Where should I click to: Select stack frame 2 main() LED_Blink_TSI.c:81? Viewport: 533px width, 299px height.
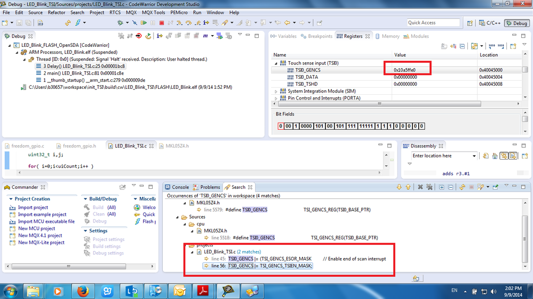click(x=83, y=73)
